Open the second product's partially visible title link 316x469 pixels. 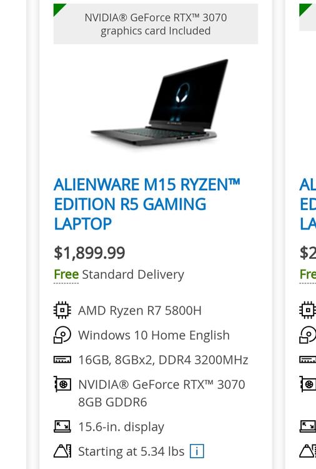308,204
